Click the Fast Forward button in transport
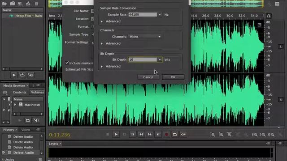The image size is (287, 161). click(x=149, y=134)
